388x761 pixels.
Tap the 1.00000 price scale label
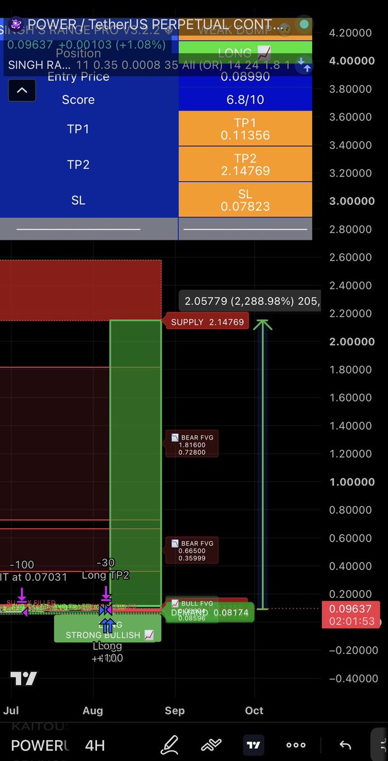[x=351, y=481]
